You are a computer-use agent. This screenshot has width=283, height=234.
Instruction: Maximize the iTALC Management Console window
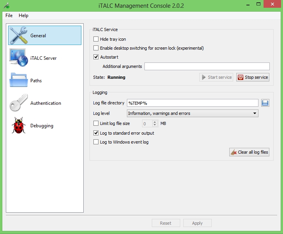[x=258, y=4]
